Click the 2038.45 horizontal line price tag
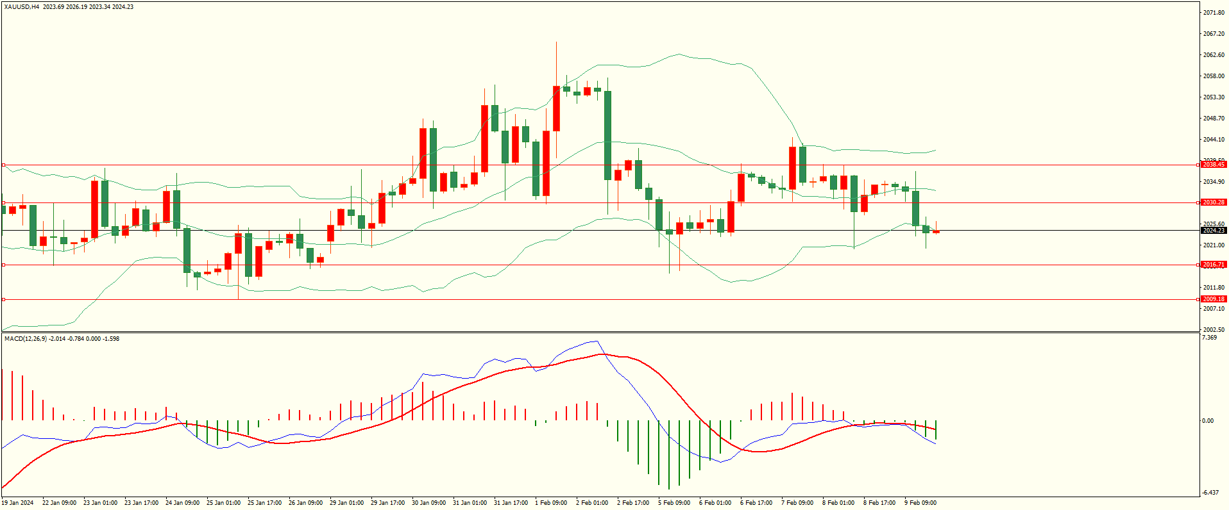Viewport: 1229px width, 510px height. pos(1214,165)
